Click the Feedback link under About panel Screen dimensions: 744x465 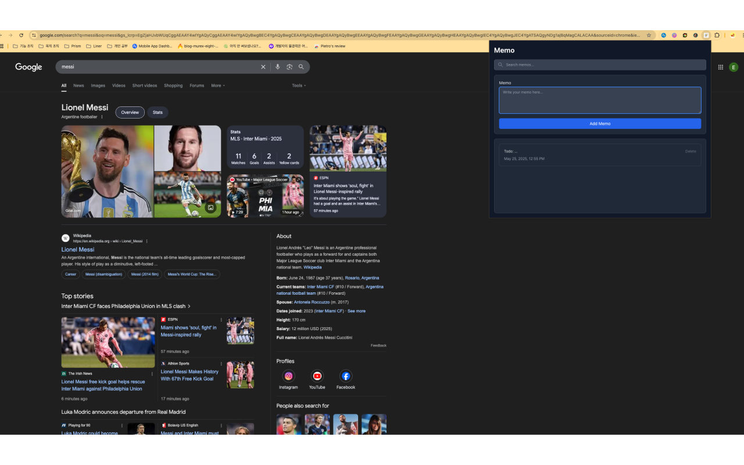(x=378, y=345)
